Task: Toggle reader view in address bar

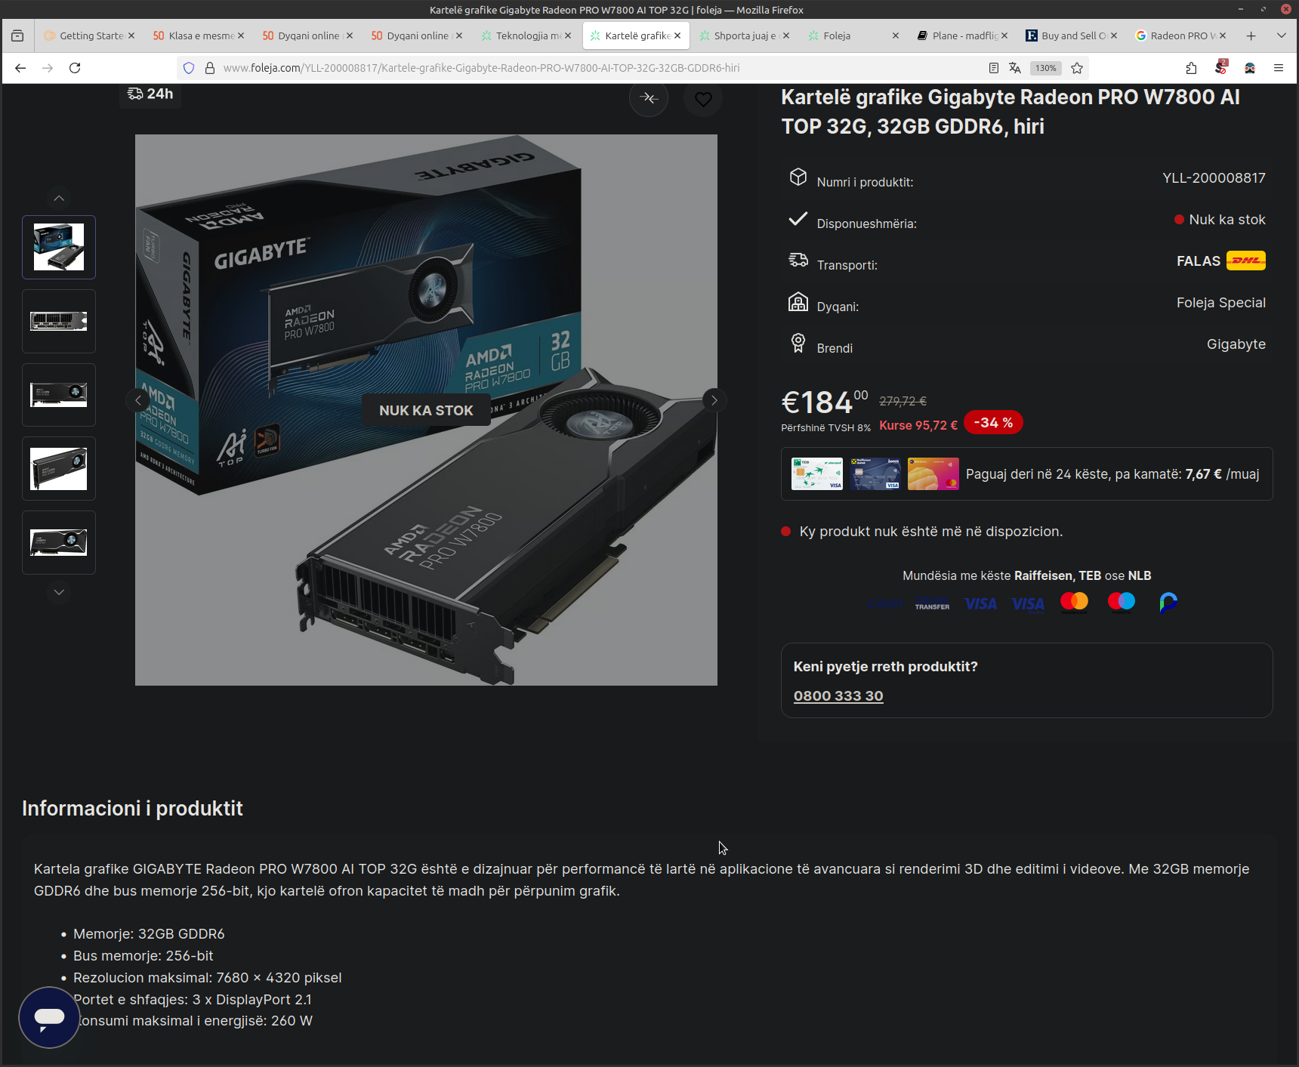Action: (994, 68)
